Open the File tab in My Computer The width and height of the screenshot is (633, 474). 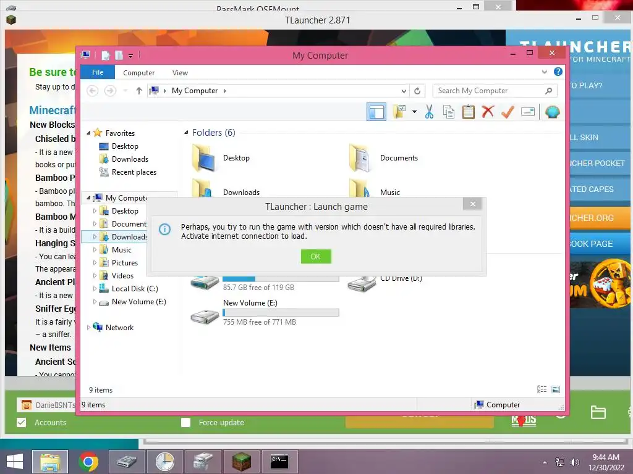pyautogui.click(x=98, y=72)
